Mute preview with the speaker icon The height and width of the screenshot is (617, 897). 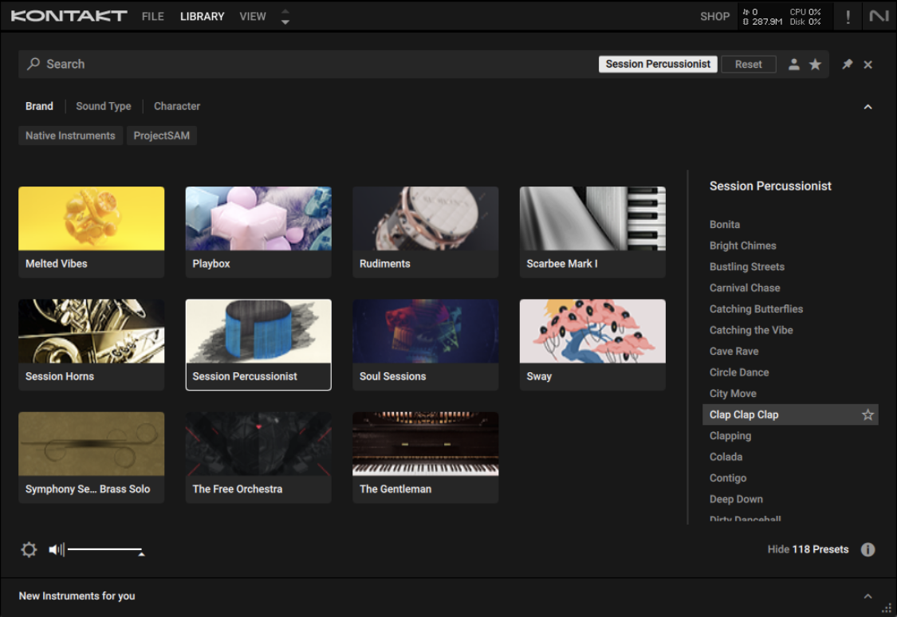tap(56, 549)
